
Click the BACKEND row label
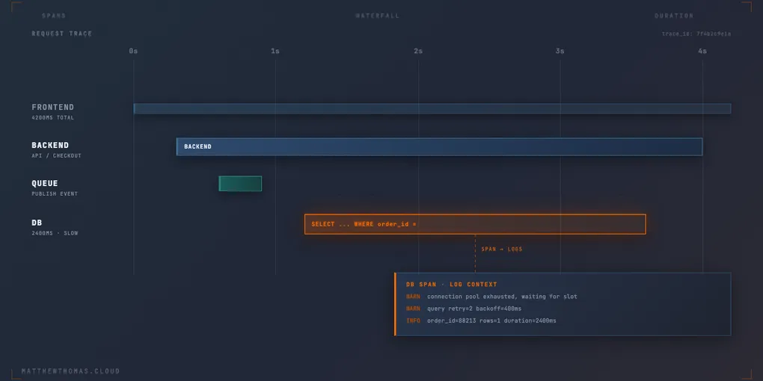(50, 146)
